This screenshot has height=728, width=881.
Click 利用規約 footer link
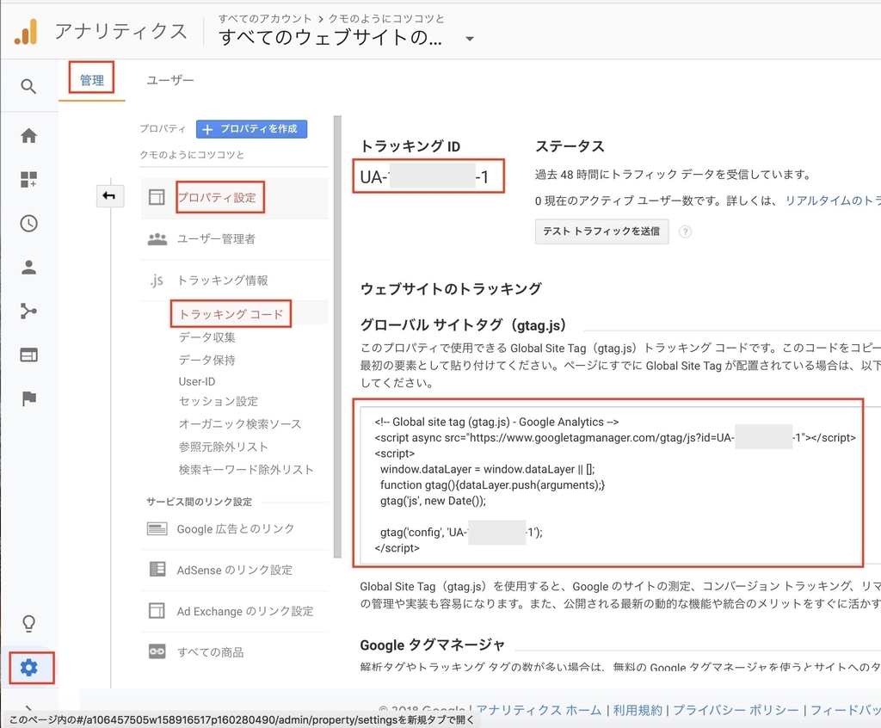point(638,710)
